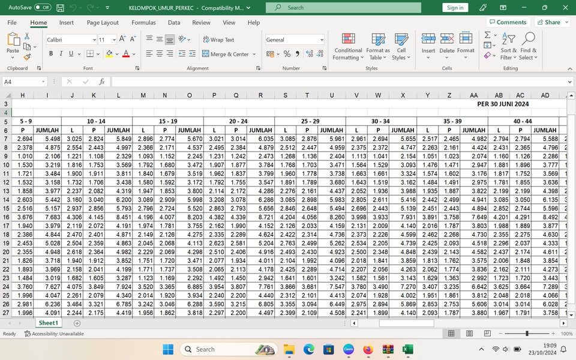Switch to Page Layout view in status bar
Image resolution: width=576 pixels, height=360 pixels.
(x=469, y=333)
